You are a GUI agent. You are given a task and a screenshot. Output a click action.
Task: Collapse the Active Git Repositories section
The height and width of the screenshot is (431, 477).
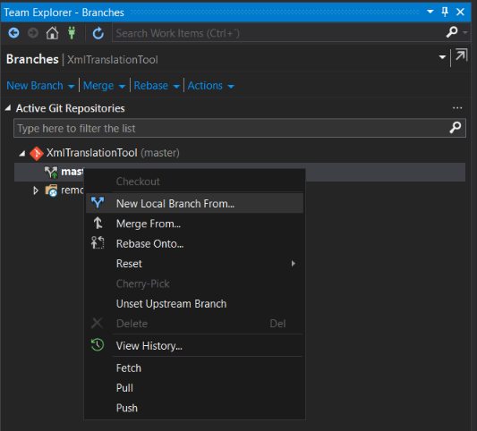click(8, 107)
